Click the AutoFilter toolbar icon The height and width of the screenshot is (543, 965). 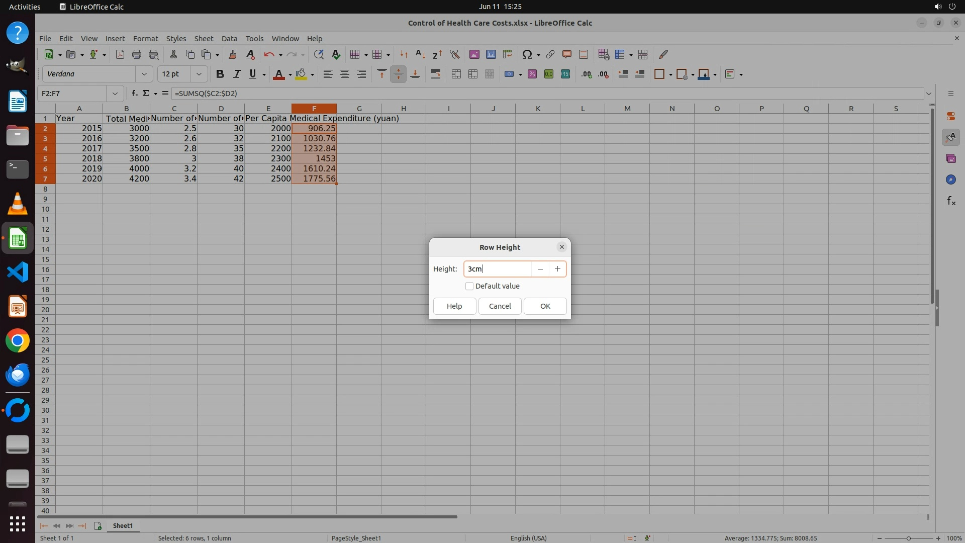pos(454,54)
